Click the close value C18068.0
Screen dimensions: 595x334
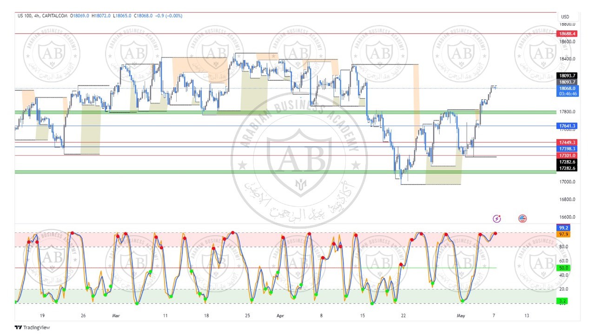coord(144,16)
